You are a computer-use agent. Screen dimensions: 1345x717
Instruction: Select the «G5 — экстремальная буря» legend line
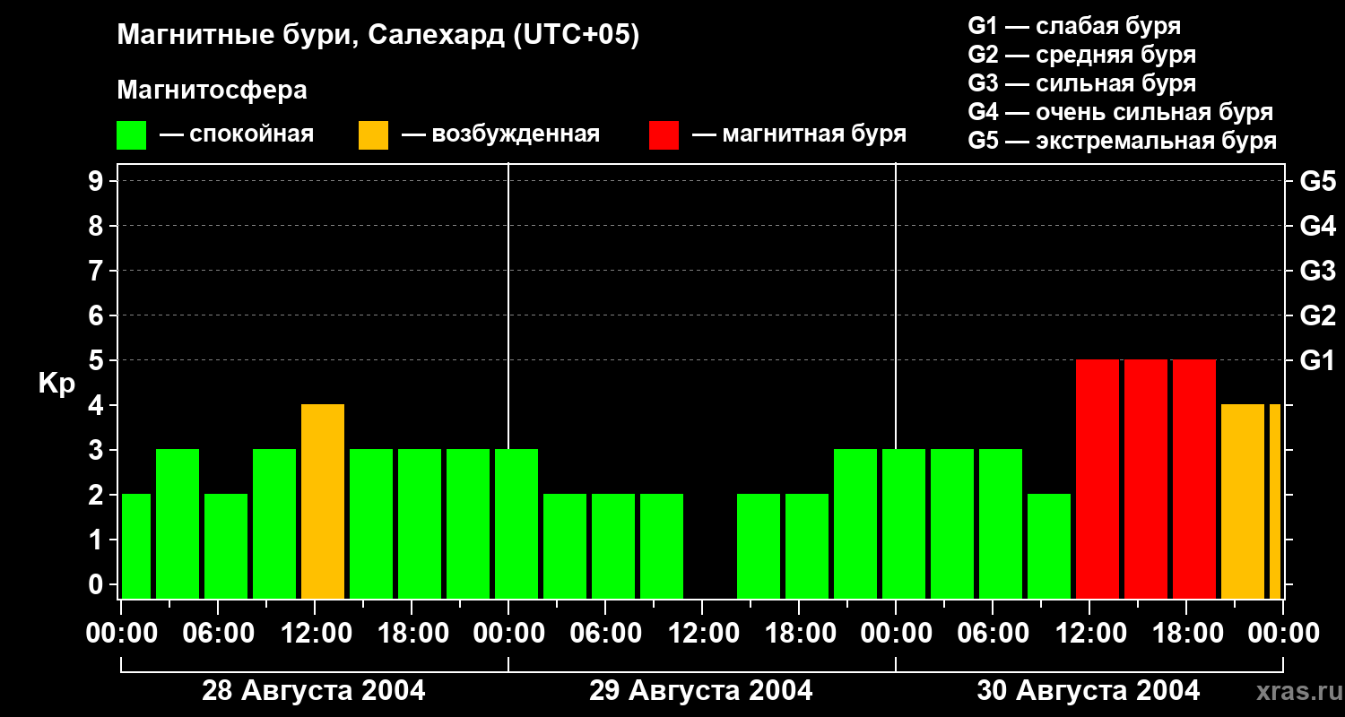1123,141
